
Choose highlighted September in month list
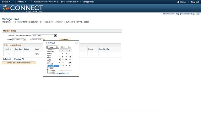pos(53,66)
